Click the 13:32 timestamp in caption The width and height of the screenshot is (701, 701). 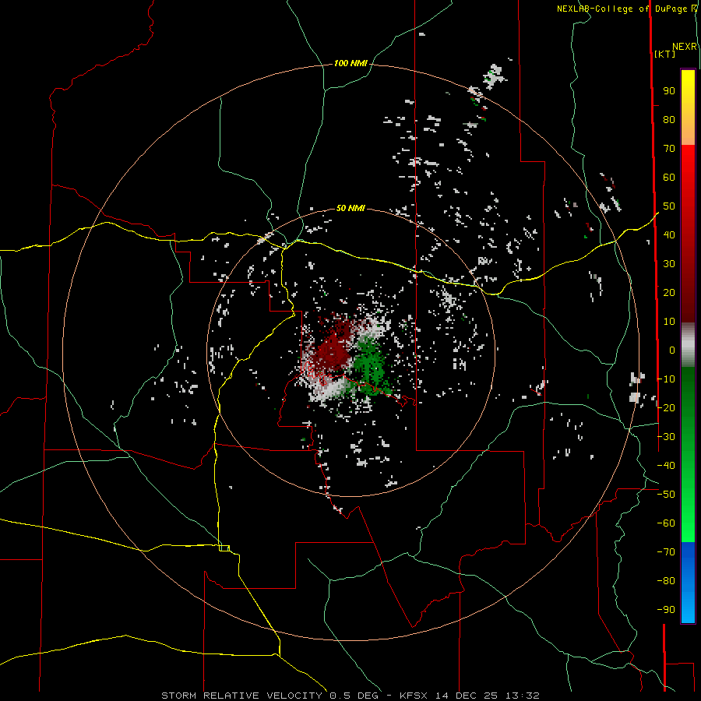click(x=523, y=696)
